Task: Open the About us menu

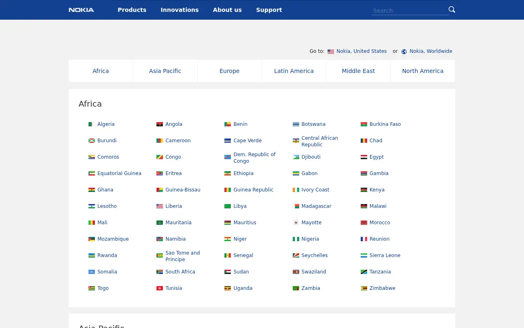Action: point(227,10)
